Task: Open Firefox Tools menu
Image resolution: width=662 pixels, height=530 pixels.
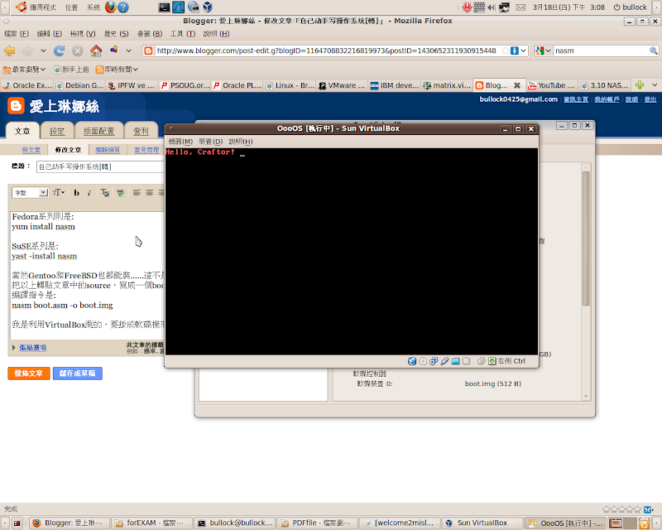Action: click(x=182, y=34)
